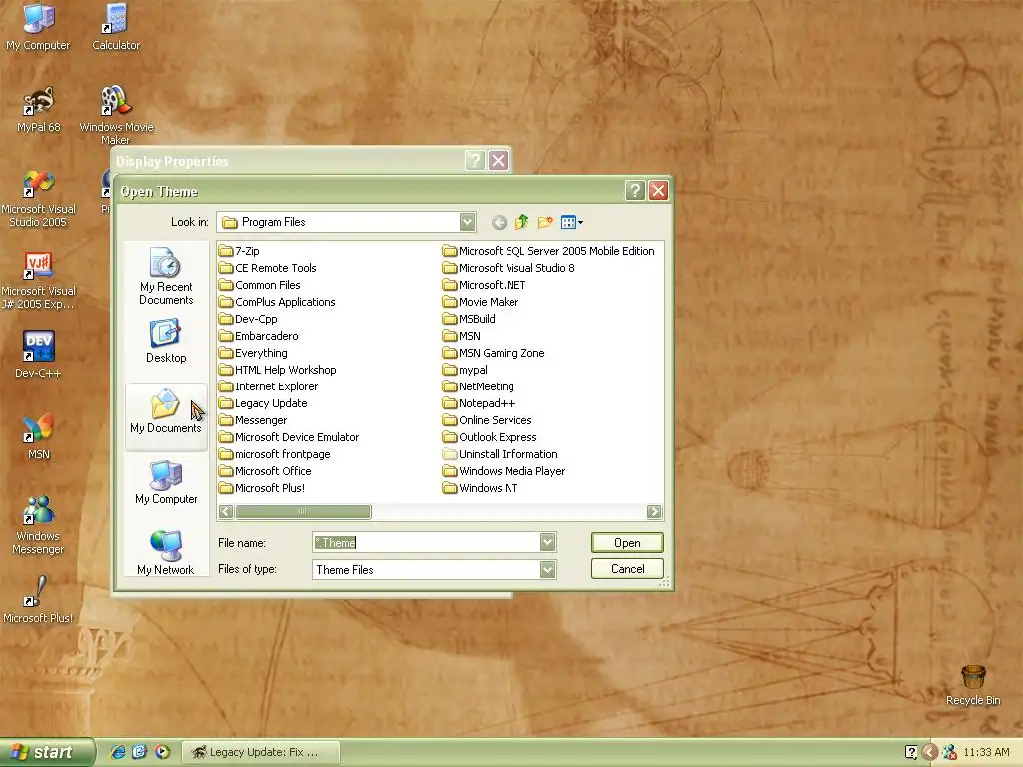Select the Notepad++ folder
Screen dimensions: 1023x767
[480, 403]
